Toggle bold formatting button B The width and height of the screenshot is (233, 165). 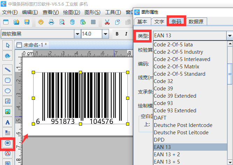coord(117,34)
